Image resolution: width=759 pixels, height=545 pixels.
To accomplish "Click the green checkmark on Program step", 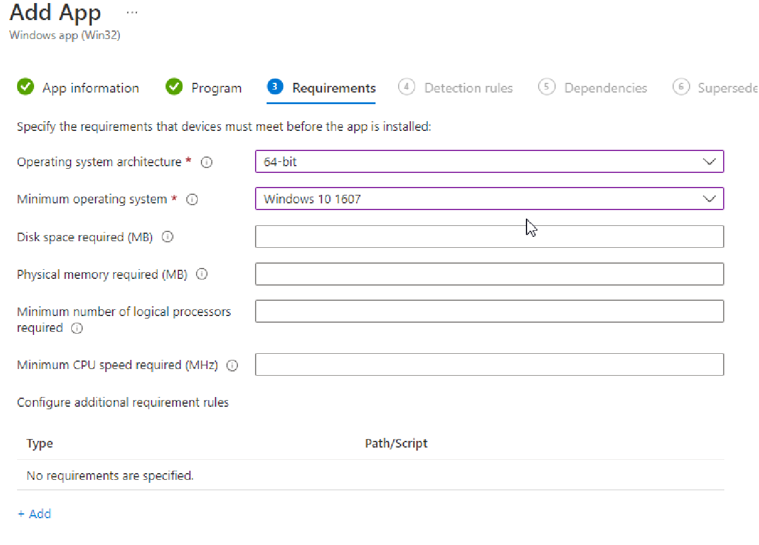I will click(174, 87).
